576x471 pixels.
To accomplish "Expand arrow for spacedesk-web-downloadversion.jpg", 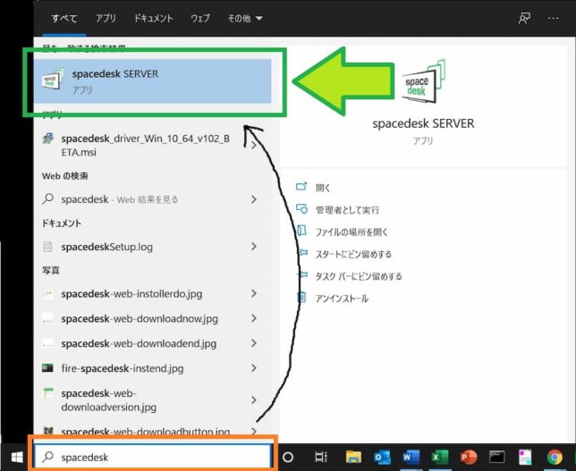I will [x=254, y=400].
